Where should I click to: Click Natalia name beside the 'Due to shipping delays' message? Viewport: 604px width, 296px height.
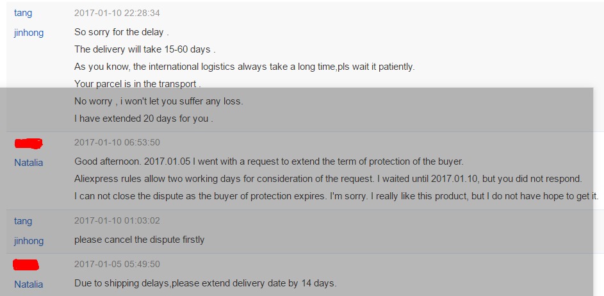point(29,284)
